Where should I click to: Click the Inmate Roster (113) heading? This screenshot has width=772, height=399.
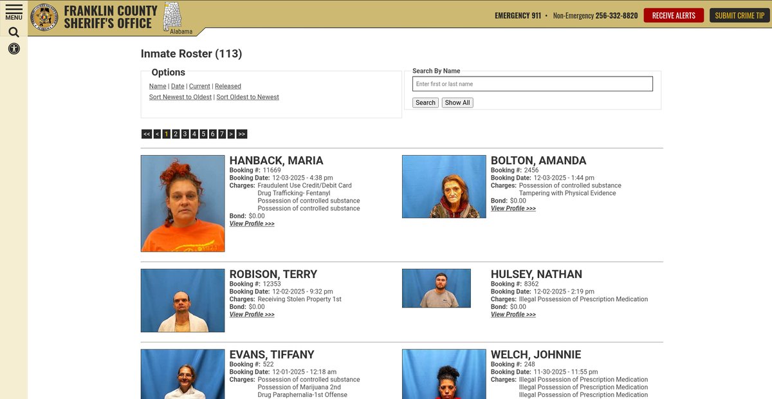tap(192, 54)
